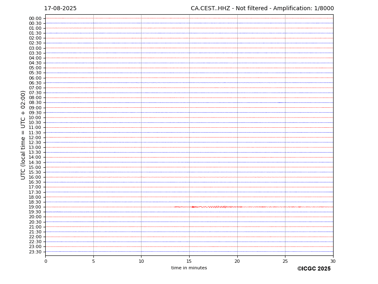
Task: Click the 04:30 time label
Action: pos(35,63)
